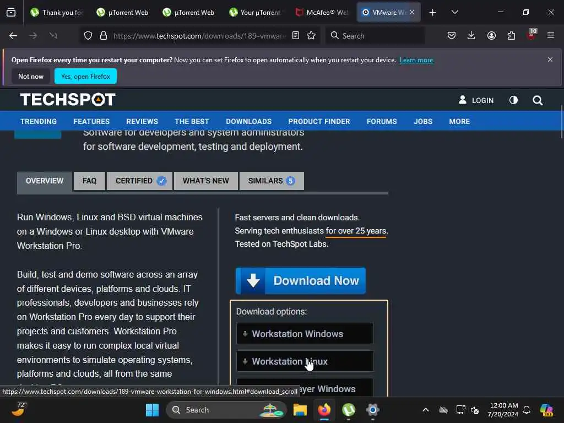Choose Workstation Windows download option
564x423 pixels.
point(305,334)
